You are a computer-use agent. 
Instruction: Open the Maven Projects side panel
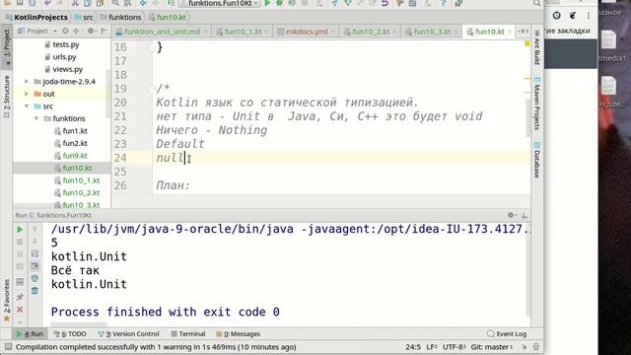click(x=536, y=104)
